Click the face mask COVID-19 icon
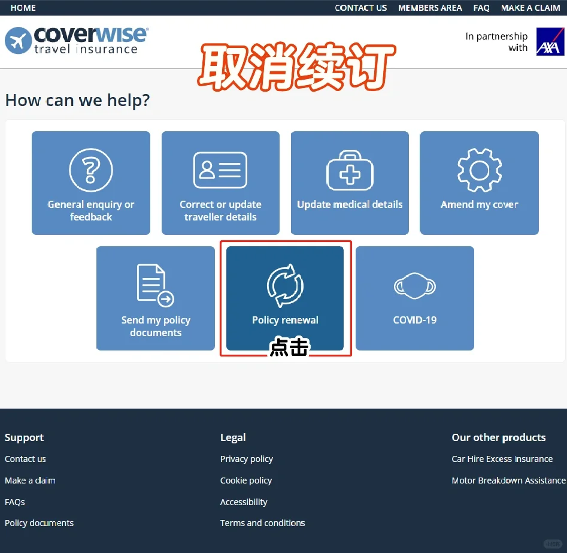 coord(415,286)
